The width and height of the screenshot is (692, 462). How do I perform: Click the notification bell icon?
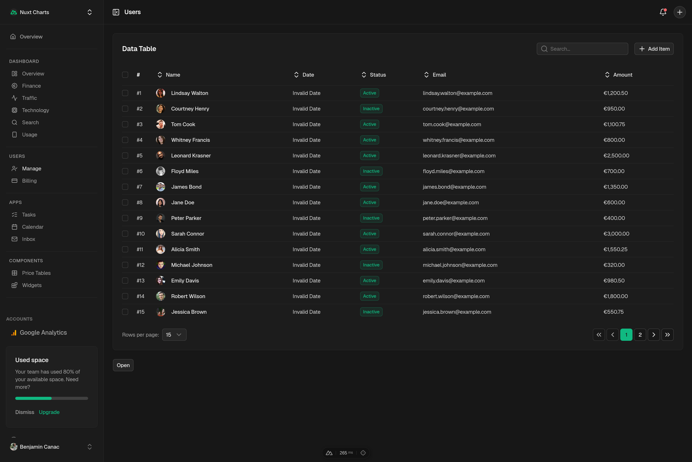pos(663,12)
